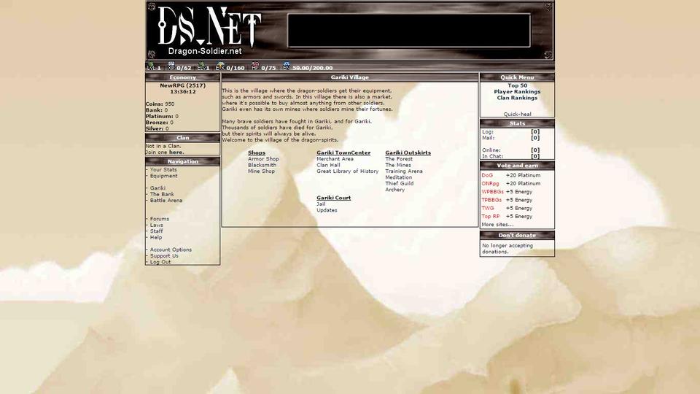Screen dimensions: 700x394
Task: Click the EN energy icon
Action: coord(287,67)
